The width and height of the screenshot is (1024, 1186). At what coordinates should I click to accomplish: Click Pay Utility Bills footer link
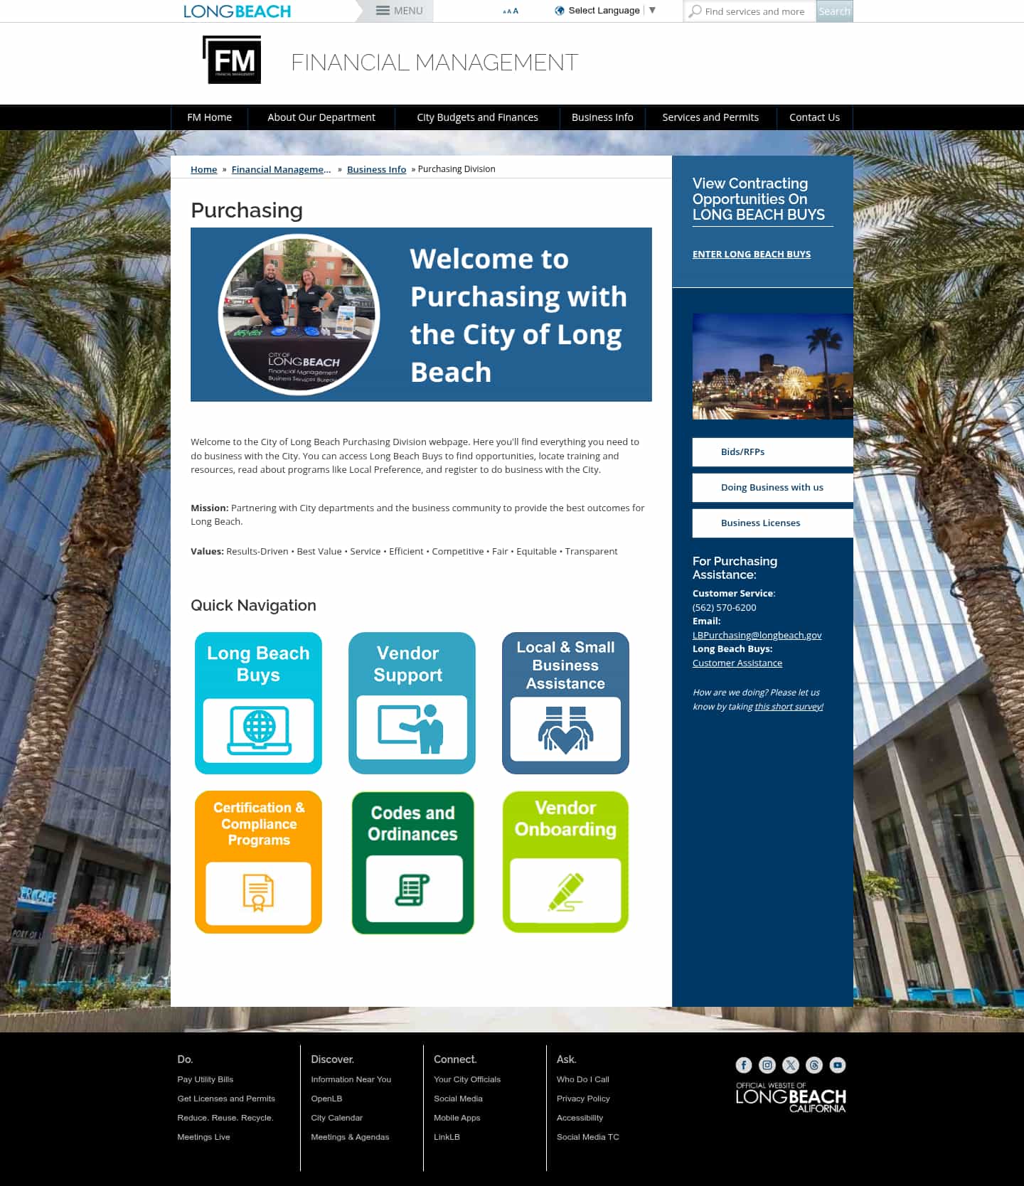click(205, 1079)
